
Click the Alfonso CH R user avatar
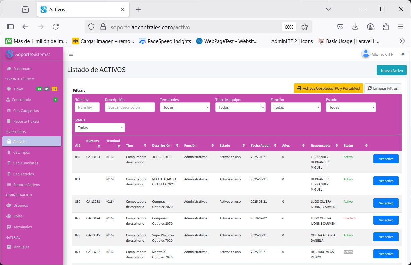(366, 54)
